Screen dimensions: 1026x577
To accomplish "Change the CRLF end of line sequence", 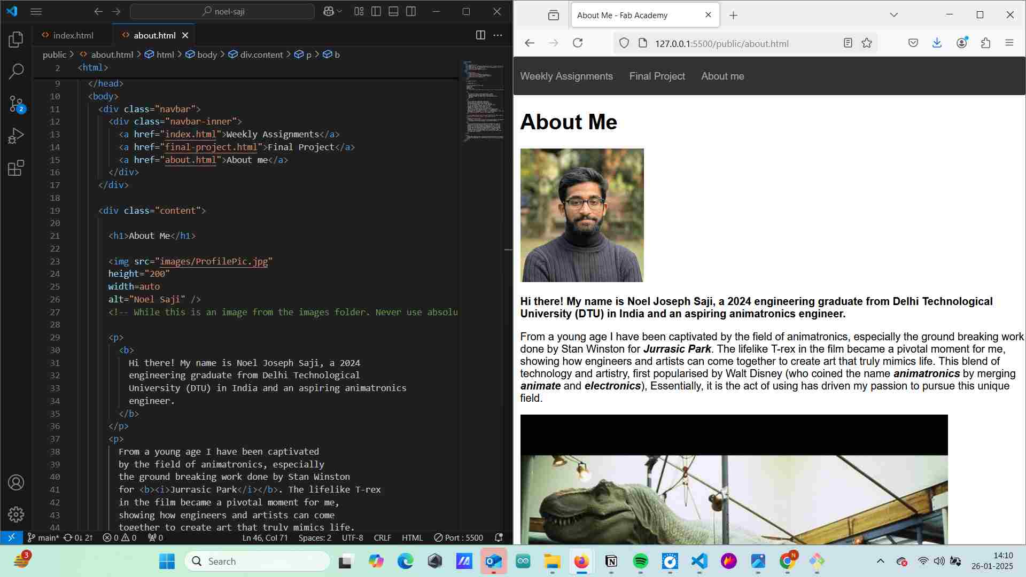I will (383, 538).
